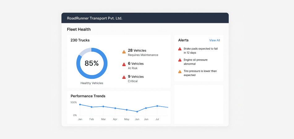The height and width of the screenshot is (139, 294).
Task: Select the Jan data point on the trend line
Action: pos(80,104)
